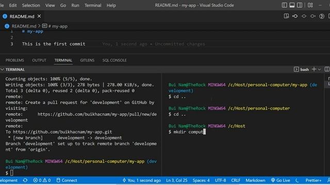This screenshot has height=185, width=330.
Task: Select the README.md editor tab
Action: (x=21, y=16)
